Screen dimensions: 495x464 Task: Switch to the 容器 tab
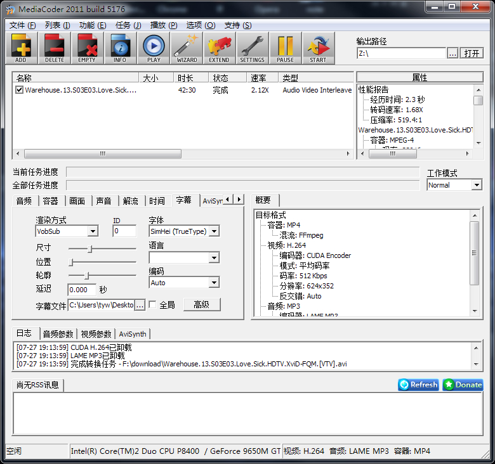51,201
